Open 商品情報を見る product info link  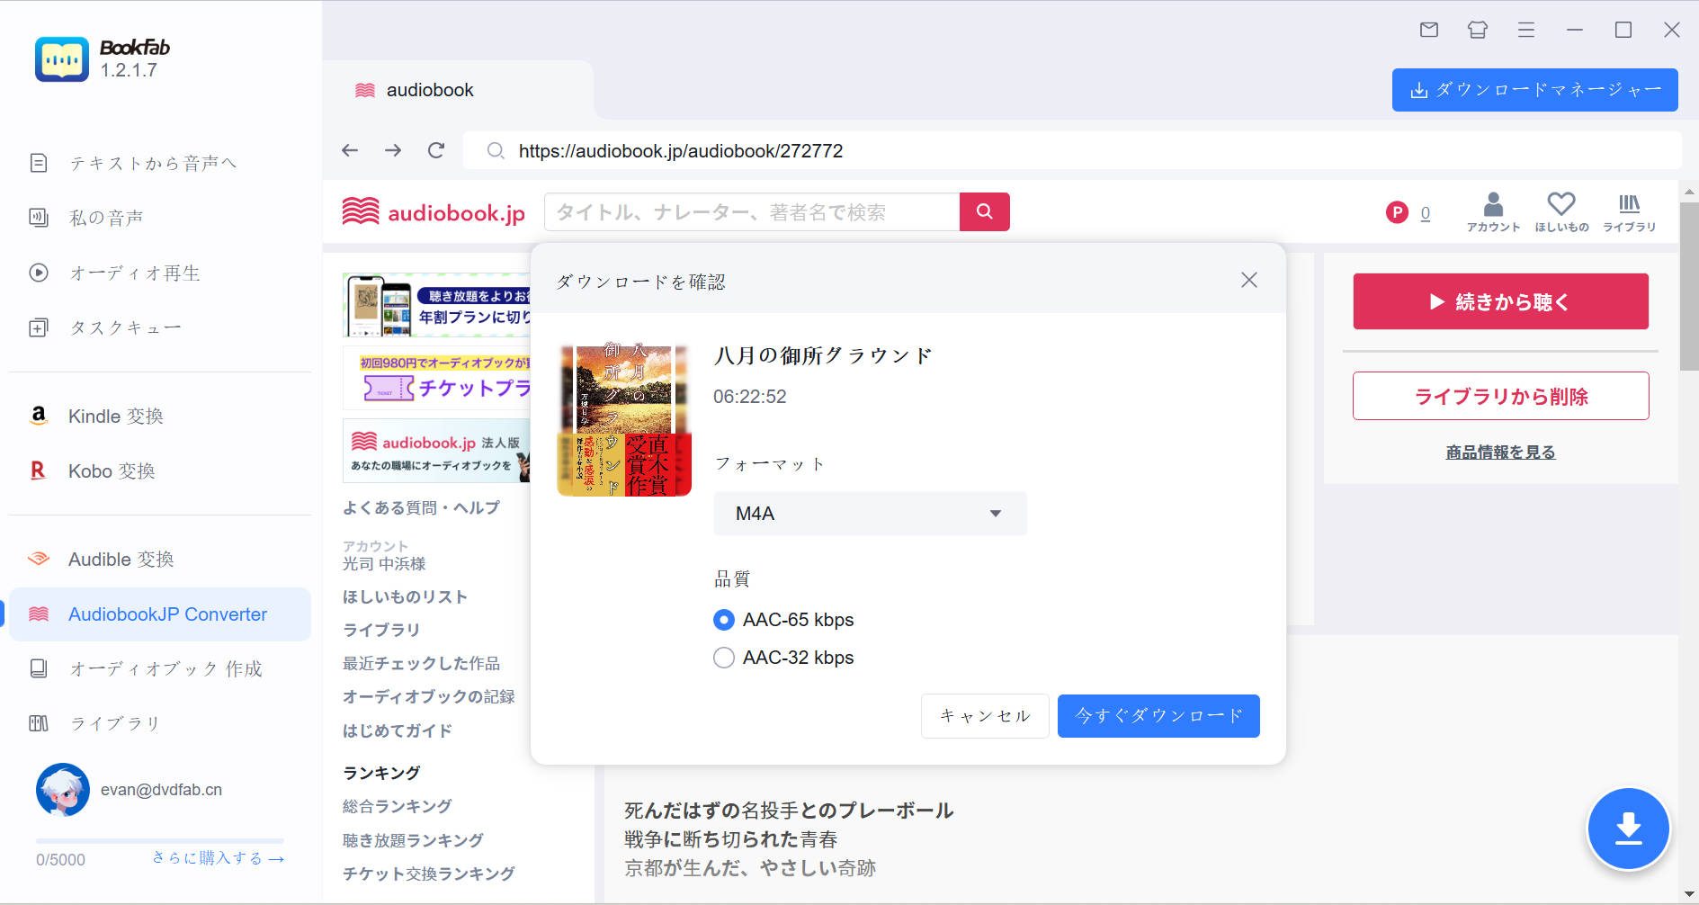[x=1499, y=452]
